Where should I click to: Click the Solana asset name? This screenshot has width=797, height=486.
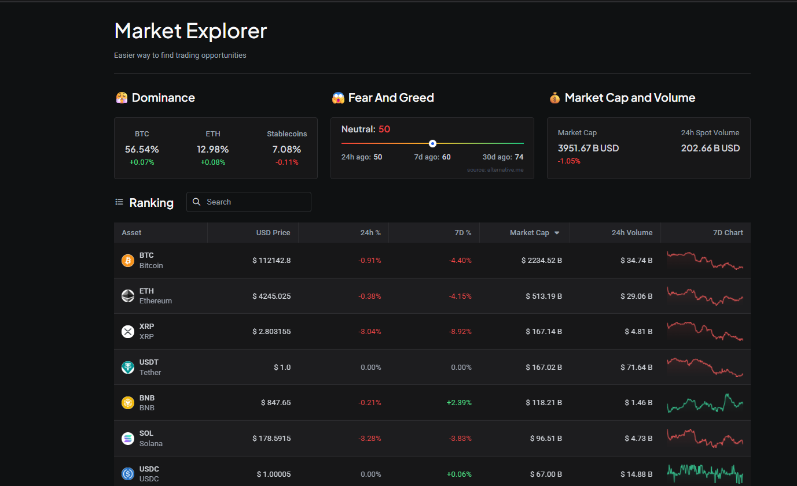coord(151,444)
